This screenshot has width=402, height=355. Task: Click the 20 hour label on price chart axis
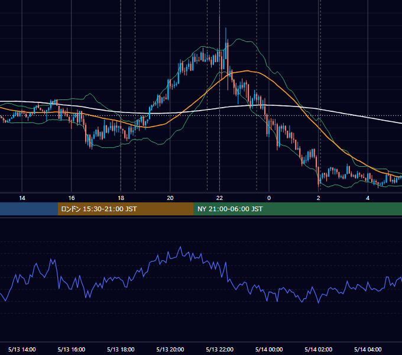click(170, 198)
